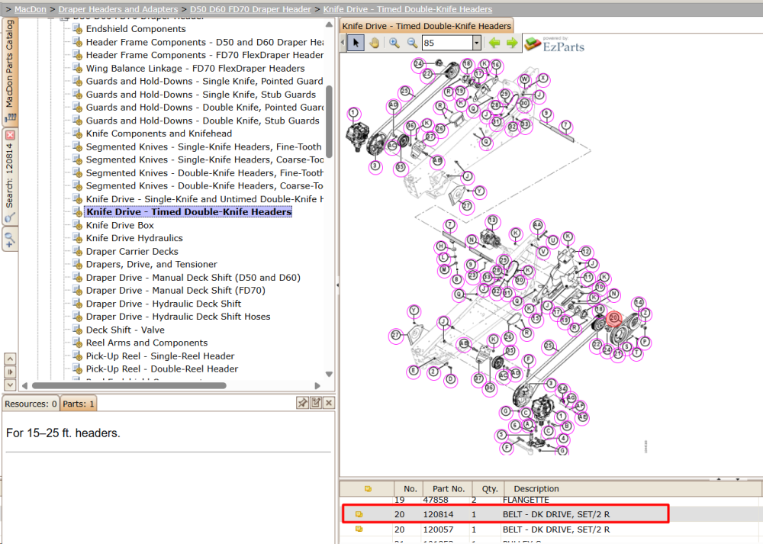Screen dimensions: 763x544
Task: Click the Knife Drive - Timed Double-Knife Headers diagram tab
Action: tap(427, 26)
